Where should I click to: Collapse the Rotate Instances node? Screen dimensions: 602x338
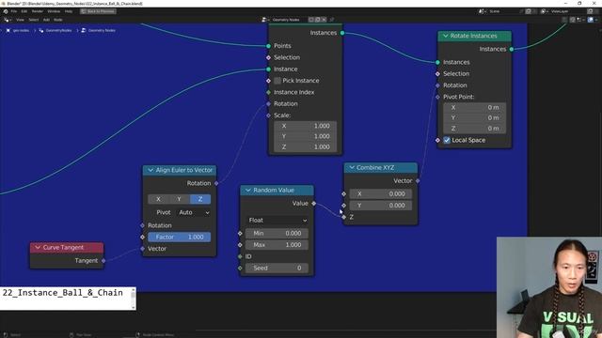[445, 36]
